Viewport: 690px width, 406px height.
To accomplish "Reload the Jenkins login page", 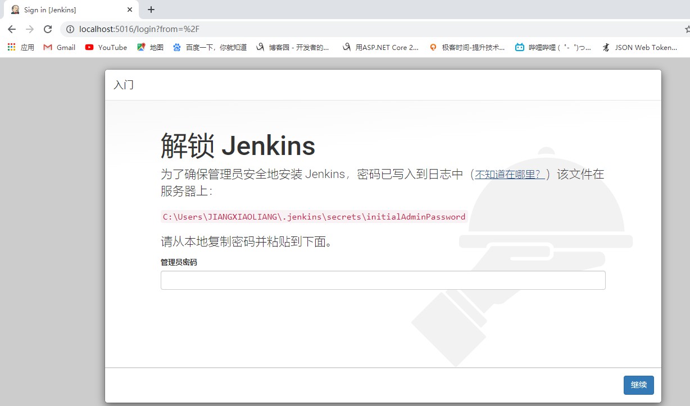I will (x=48, y=29).
